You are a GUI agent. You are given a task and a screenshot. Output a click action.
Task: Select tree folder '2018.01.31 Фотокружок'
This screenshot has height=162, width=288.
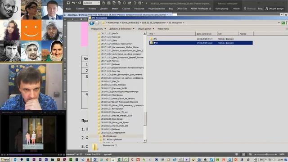click(112, 109)
